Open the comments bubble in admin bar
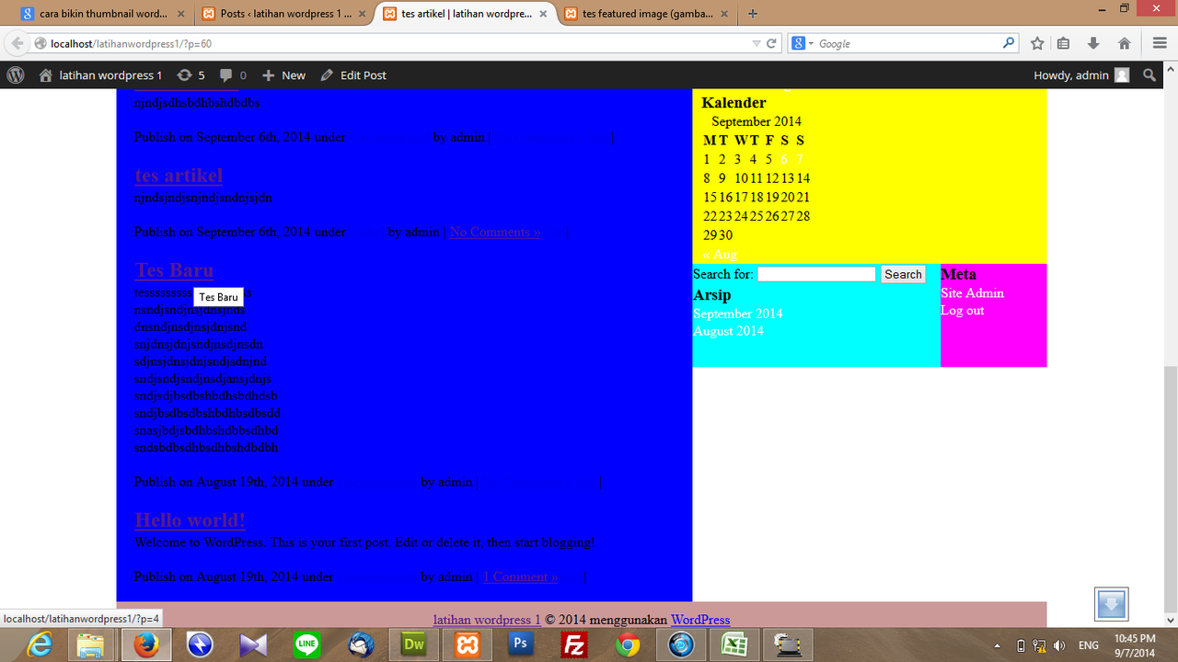This screenshot has height=662, width=1178. [x=233, y=75]
